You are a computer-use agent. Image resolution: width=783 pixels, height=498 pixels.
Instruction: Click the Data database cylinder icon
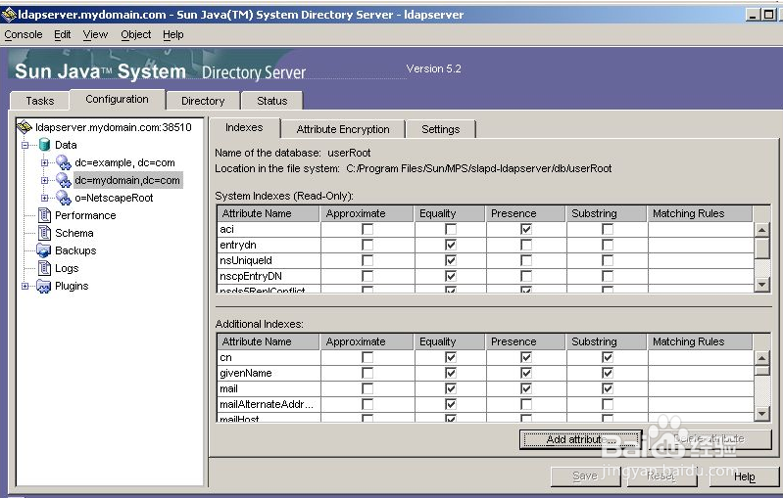pyautogui.click(x=44, y=145)
